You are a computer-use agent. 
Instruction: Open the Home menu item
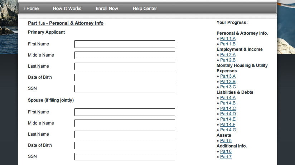pyautogui.click(x=32, y=9)
